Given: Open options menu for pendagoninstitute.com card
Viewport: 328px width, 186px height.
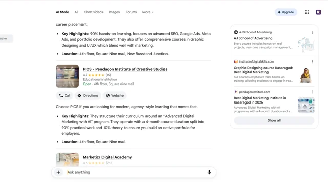Looking at the screenshot, I should coord(312,92).
